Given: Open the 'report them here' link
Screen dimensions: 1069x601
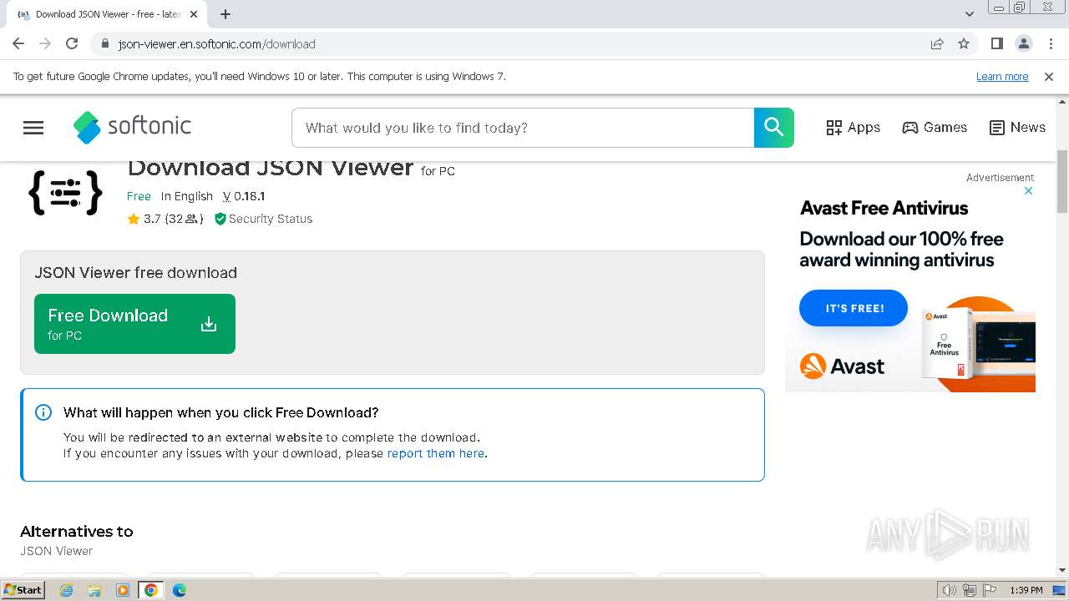Looking at the screenshot, I should (436, 453).
